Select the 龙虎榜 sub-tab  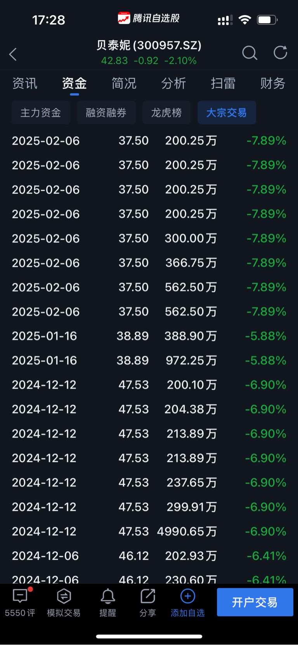click(x=166, y=112)
